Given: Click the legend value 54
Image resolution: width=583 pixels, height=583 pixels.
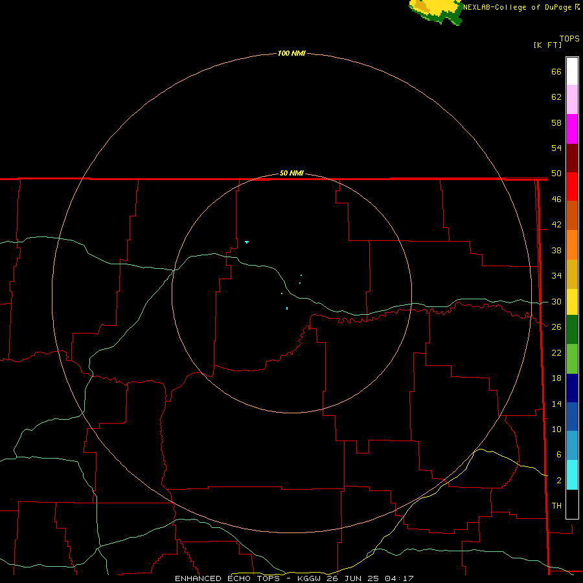Looking at the screenshot, I should point(556,148).
